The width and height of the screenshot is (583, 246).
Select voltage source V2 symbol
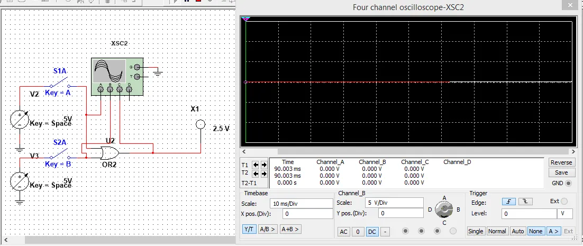tap(20, 120)
